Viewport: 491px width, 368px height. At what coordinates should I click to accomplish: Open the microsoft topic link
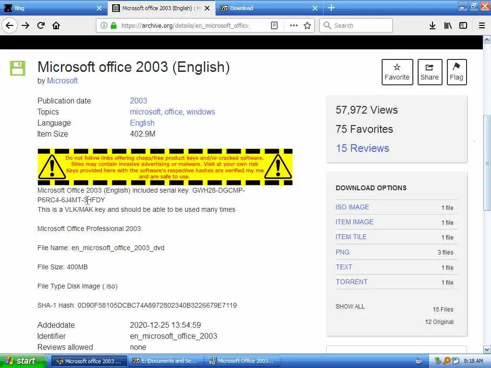tap(146, 112)
